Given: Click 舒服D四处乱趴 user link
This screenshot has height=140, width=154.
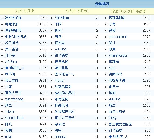Looking at the screenshot, I should click(16, 37).
